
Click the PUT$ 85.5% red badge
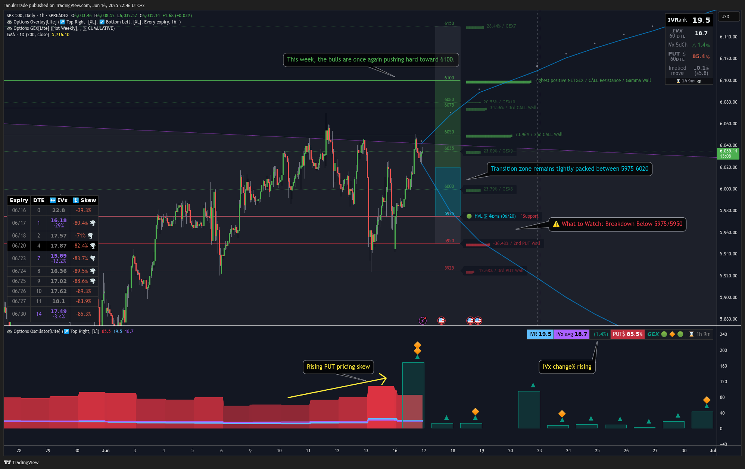tap(628, 334)
